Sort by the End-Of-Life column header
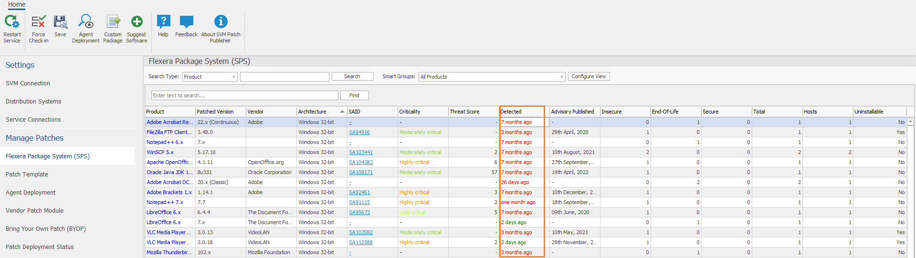Image resolution: width=916 pixels, height=258 pixels. pos(676,112)
